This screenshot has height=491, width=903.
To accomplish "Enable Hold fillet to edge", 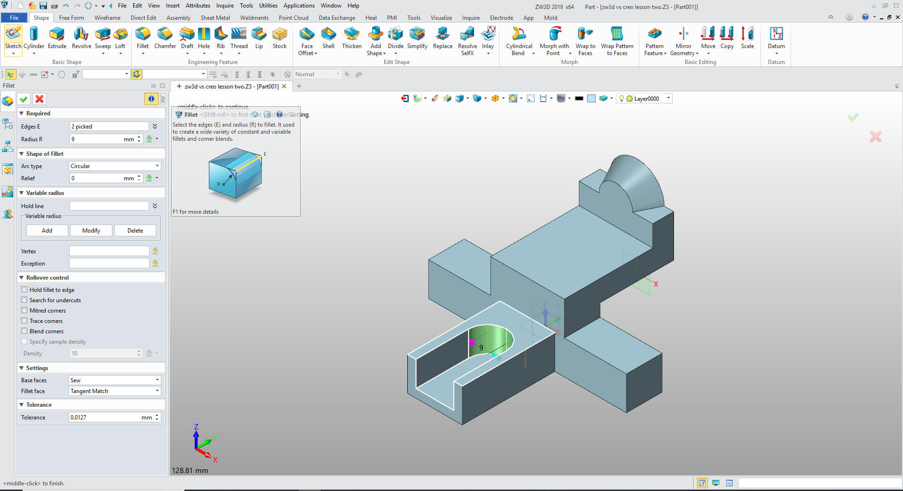I will (x=24, y=290).
